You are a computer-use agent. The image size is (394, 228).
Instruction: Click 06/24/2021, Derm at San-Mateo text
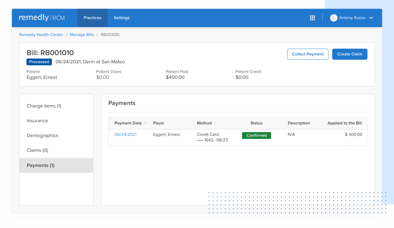point(90,62)
